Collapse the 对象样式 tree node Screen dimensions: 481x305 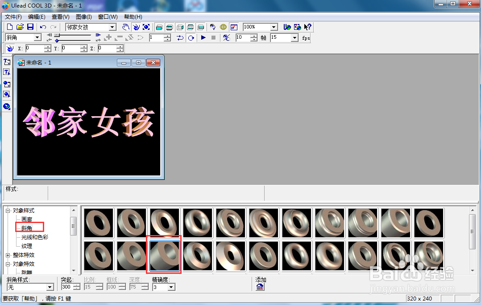tap(8, 211)
